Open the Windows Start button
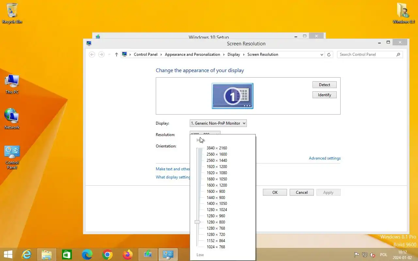 coord(8,254)
